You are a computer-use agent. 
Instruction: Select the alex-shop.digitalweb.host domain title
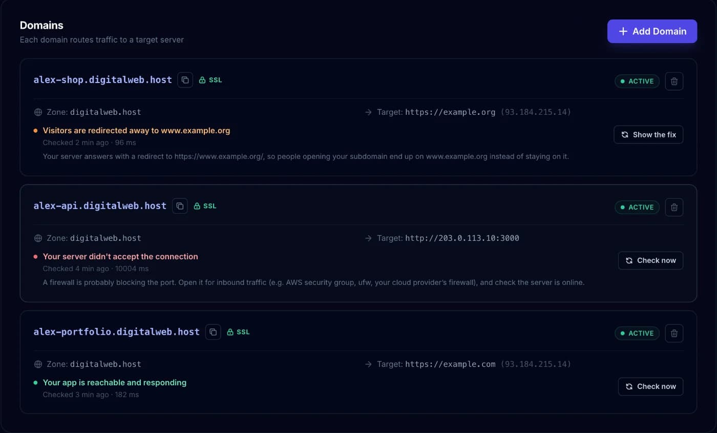[103, 80]
